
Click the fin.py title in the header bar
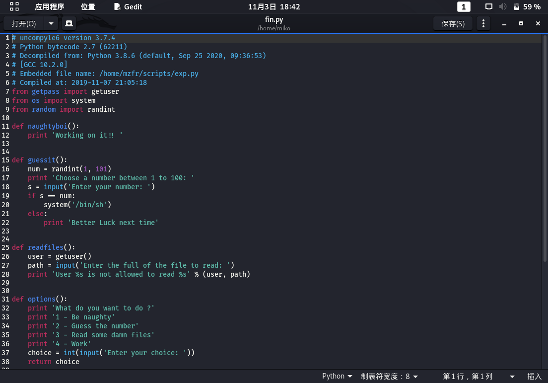(x=274, y=19)
